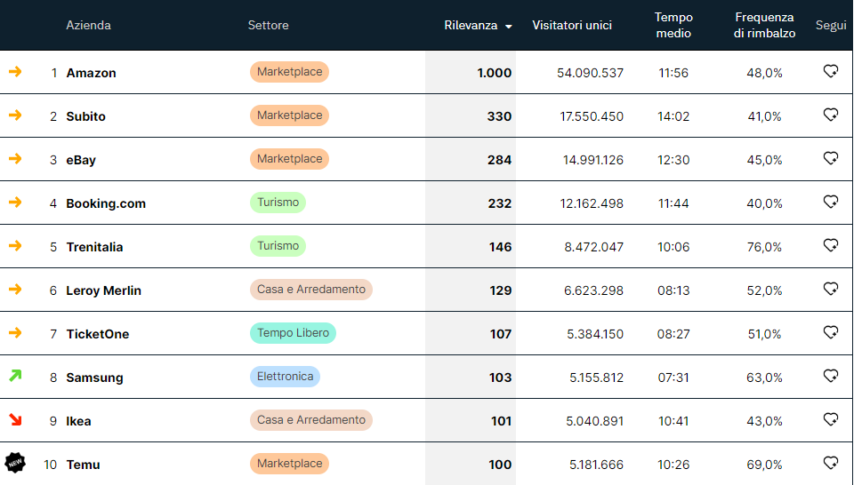The width and height of the screenshot is (854, 485).
Task: Toggle follow heart on eBay row
Action: point(831,159)
